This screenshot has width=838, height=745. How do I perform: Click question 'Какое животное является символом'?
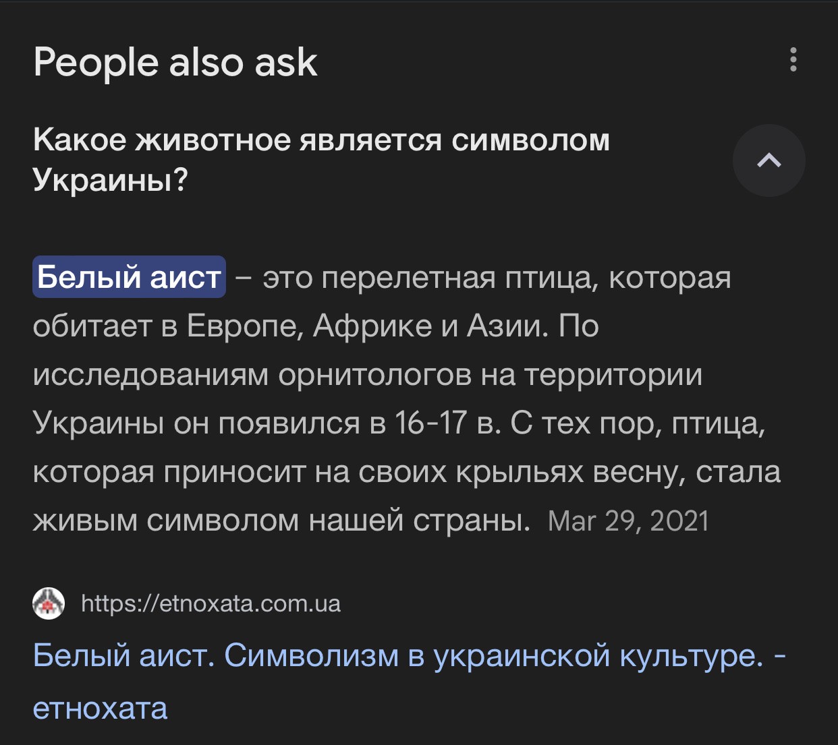(x=321, y=140)
